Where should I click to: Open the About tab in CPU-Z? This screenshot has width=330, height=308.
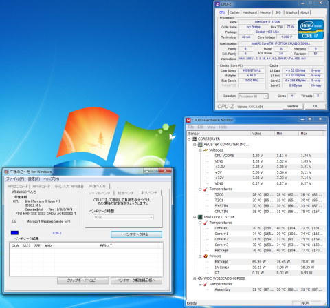point(305,12)
